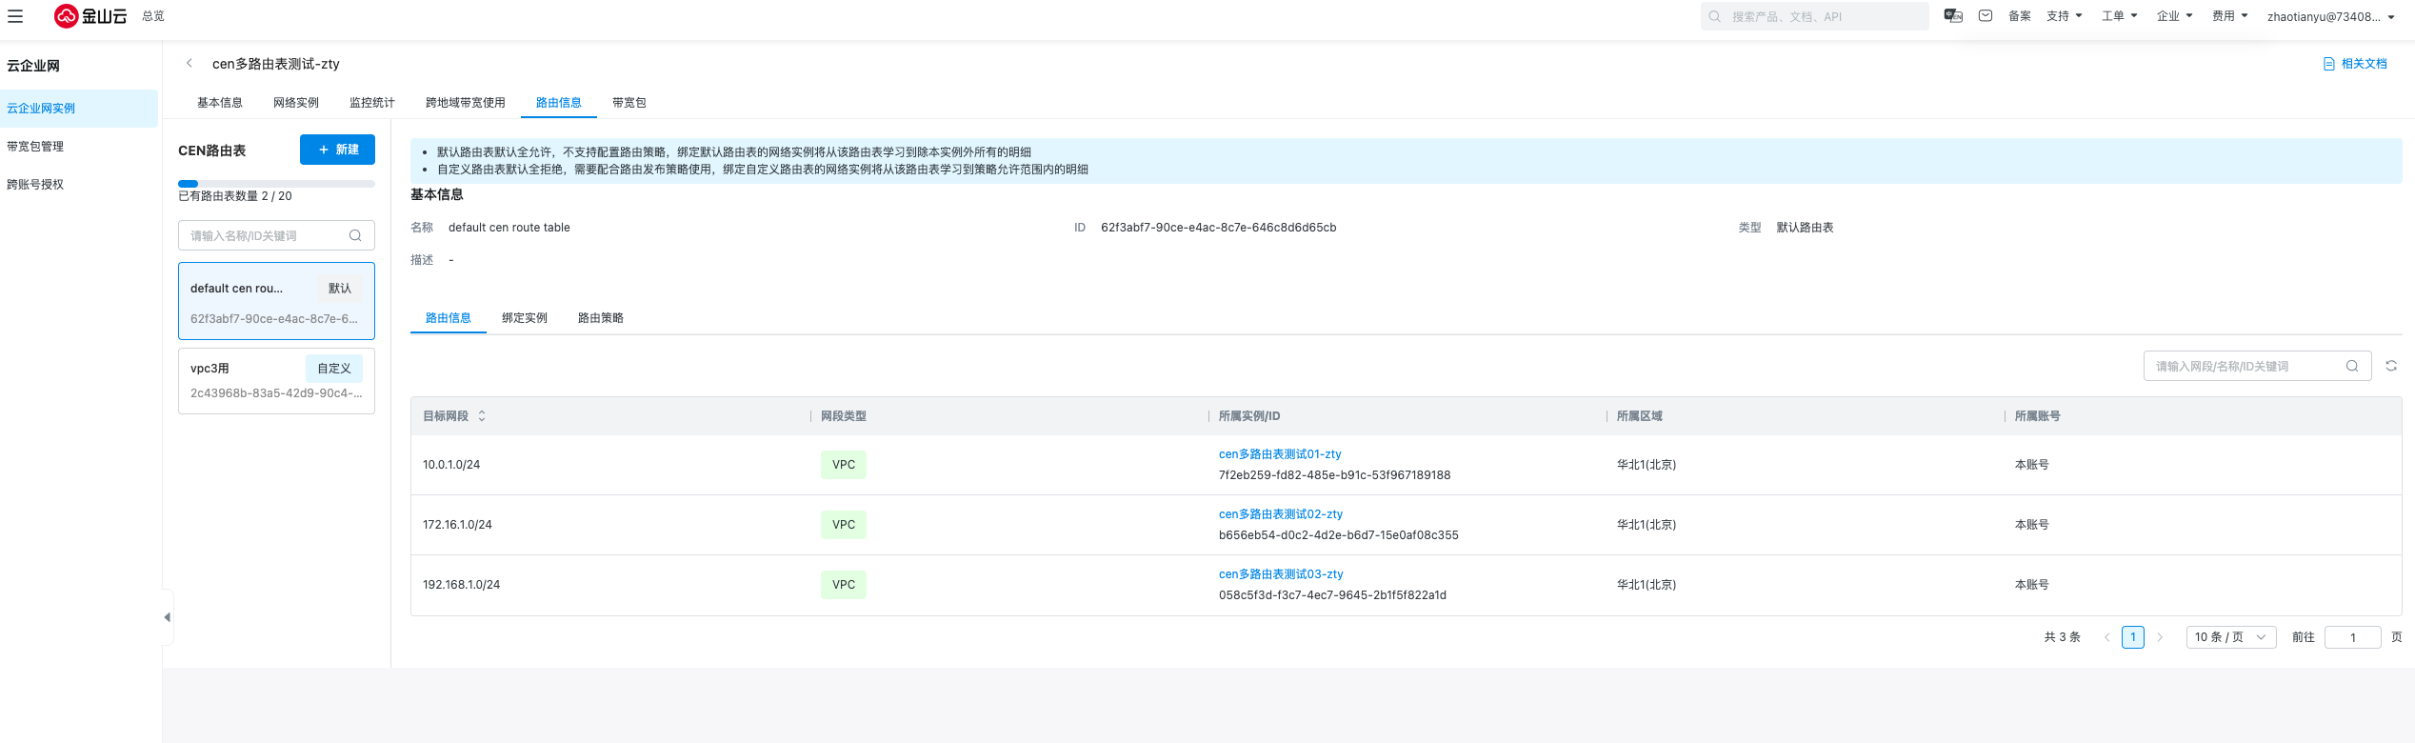Expand the zhaotianyu account menu

pyautogui.click(x=2330, y=16)
